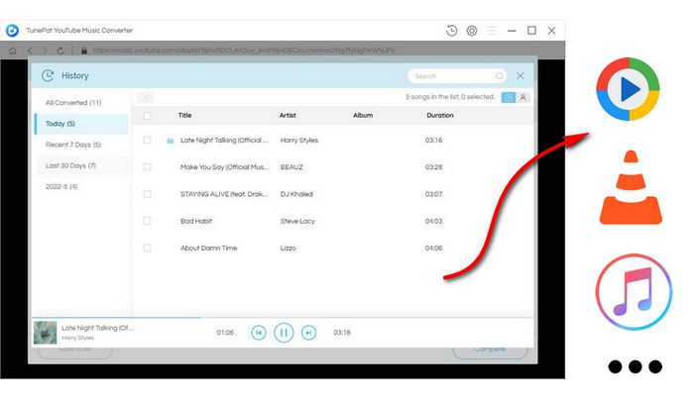Screen dimensions: 694x406
Task: Check Late Night Talking row checkbox
Action: coord(147,141)
